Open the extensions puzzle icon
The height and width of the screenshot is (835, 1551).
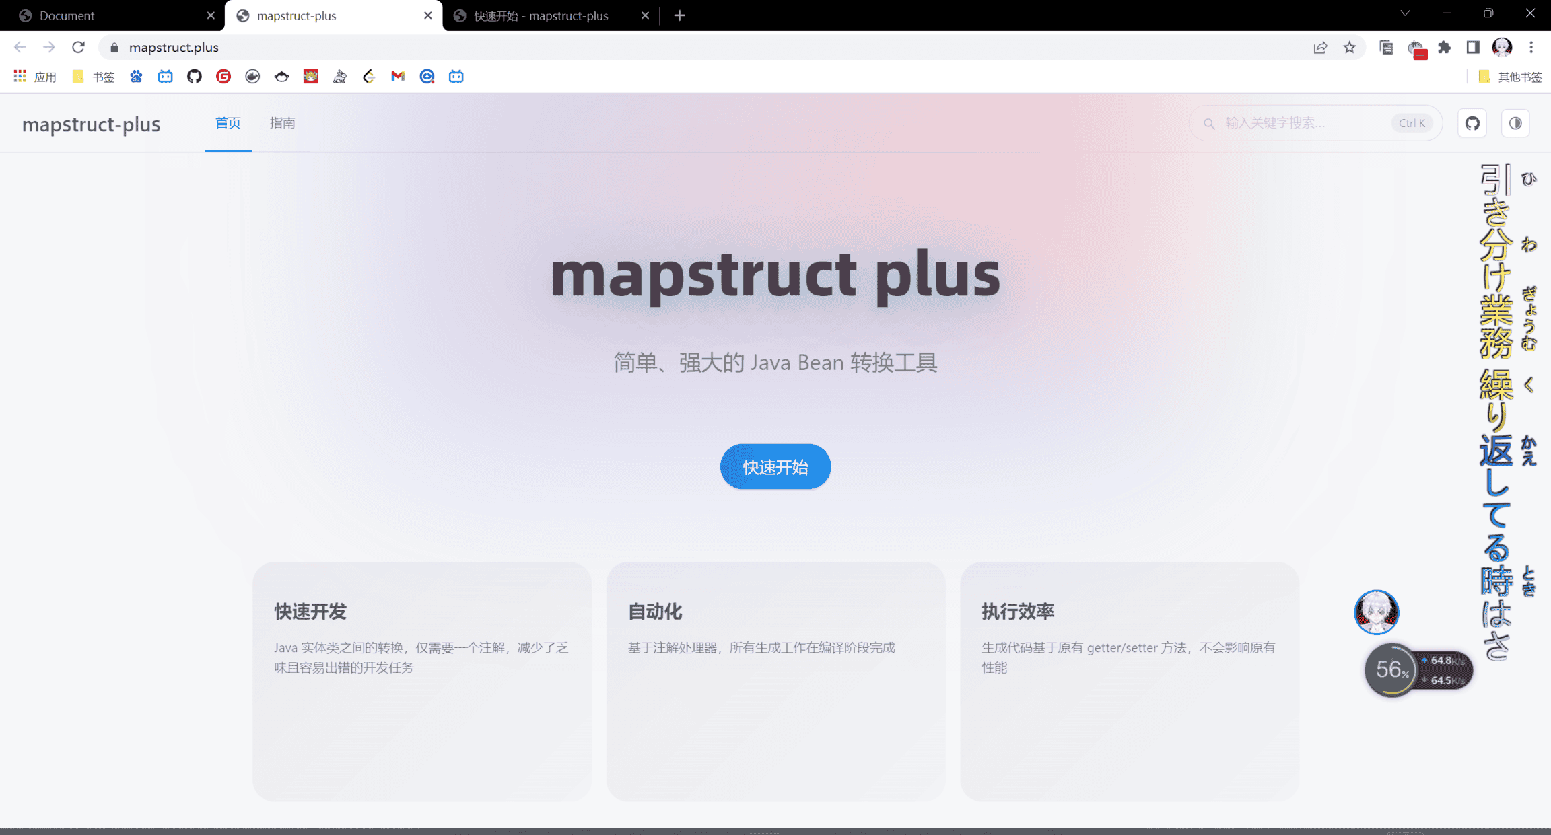click(x=1444, y=47)
